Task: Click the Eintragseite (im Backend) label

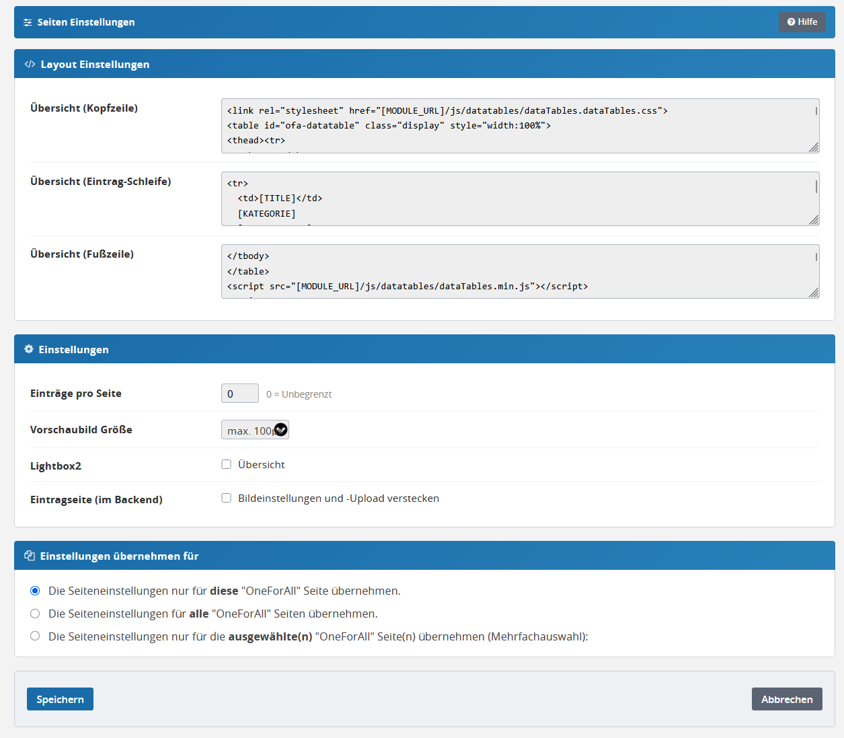Action: [x=96, y=500]
